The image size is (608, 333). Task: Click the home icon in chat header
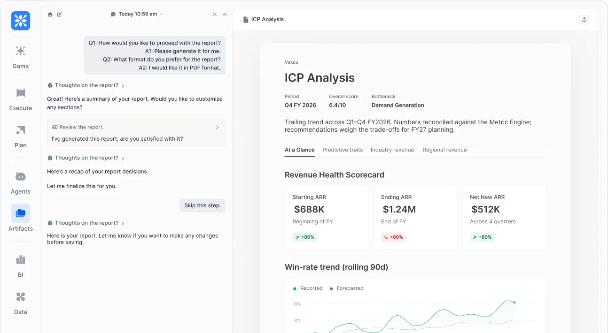point(50,14)
